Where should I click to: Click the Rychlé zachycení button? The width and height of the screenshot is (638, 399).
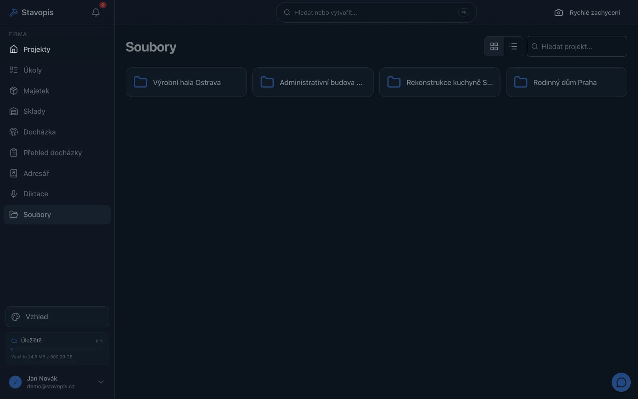[587, 12]
